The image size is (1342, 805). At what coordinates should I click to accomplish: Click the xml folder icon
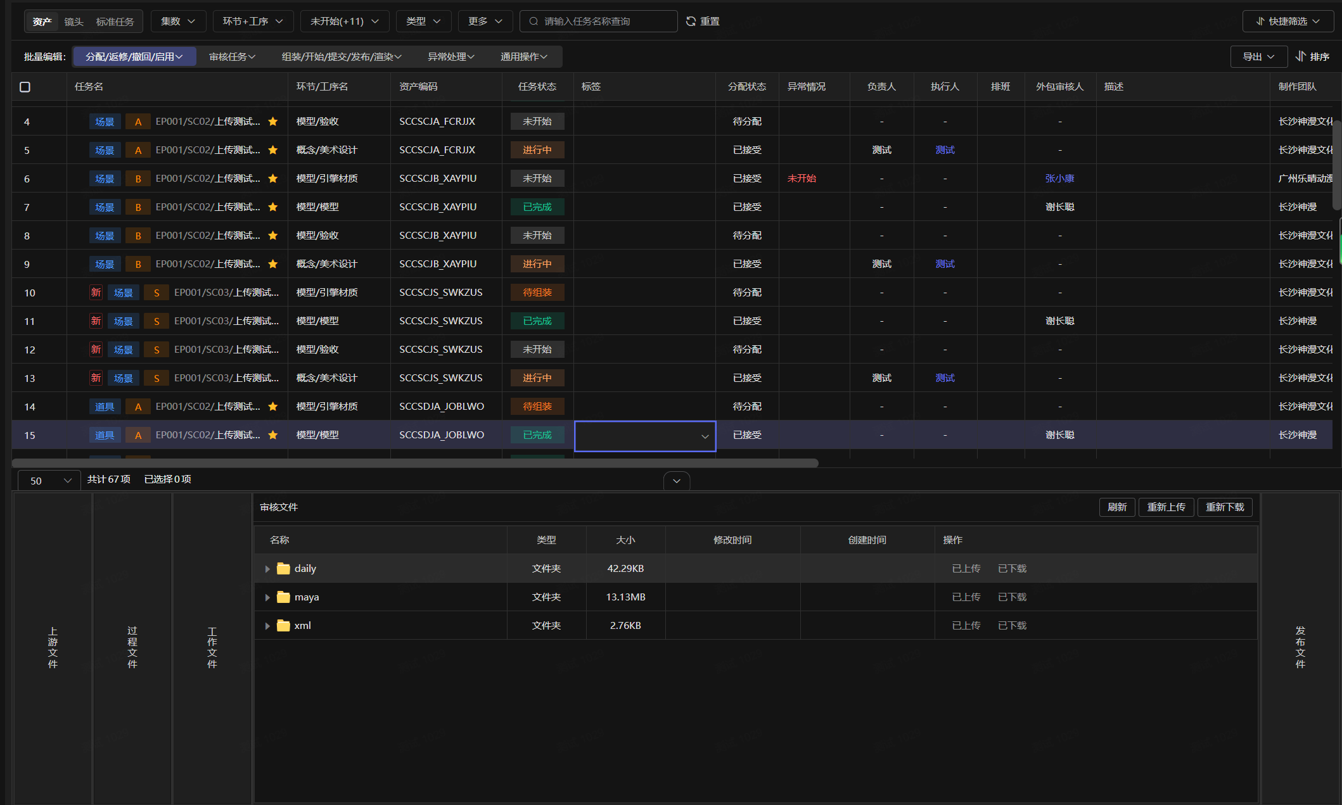click(283, 626)
